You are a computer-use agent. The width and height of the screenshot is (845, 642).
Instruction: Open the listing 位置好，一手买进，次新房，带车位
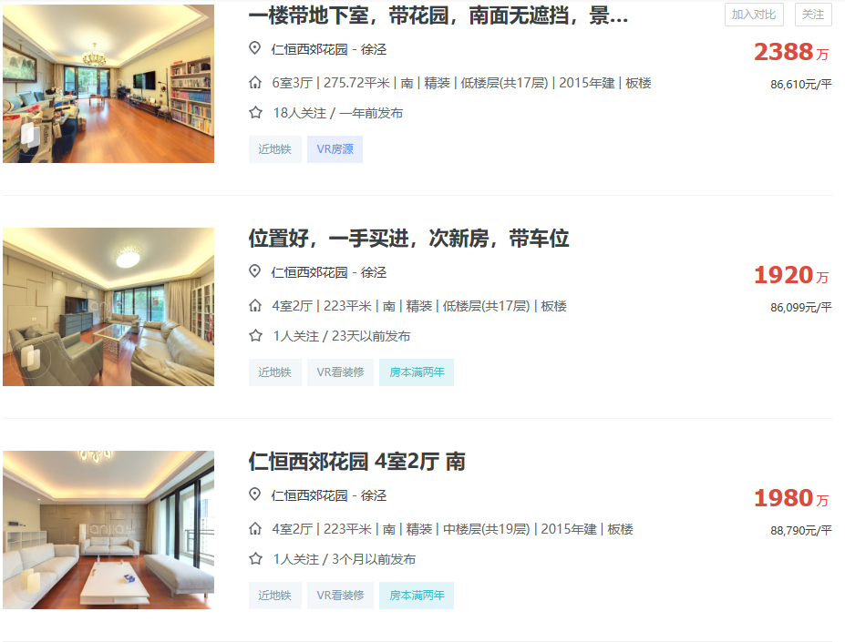pyautogui.click(x=409, y=238)
